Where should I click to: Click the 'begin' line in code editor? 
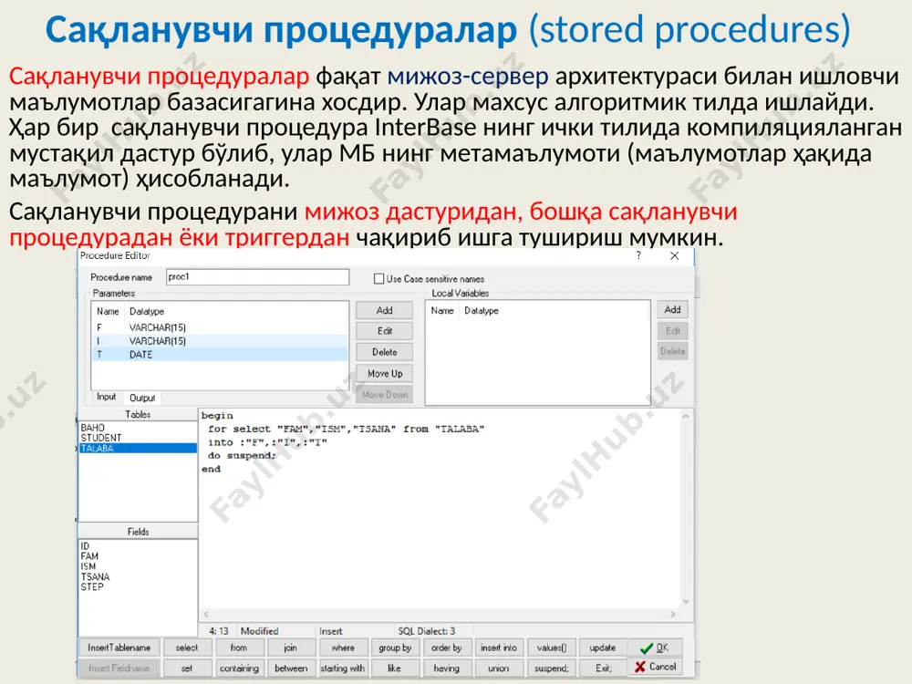217,415
